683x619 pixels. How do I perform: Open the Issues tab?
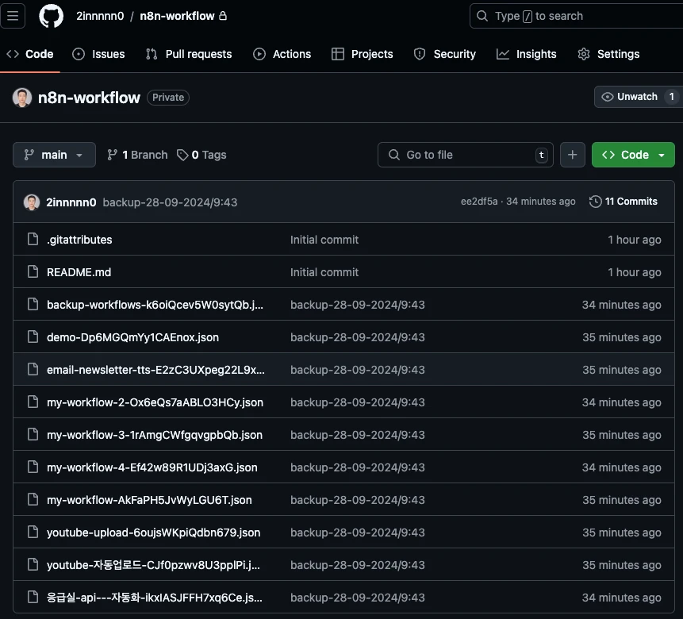pyautogui.click(x=99, y=54)
